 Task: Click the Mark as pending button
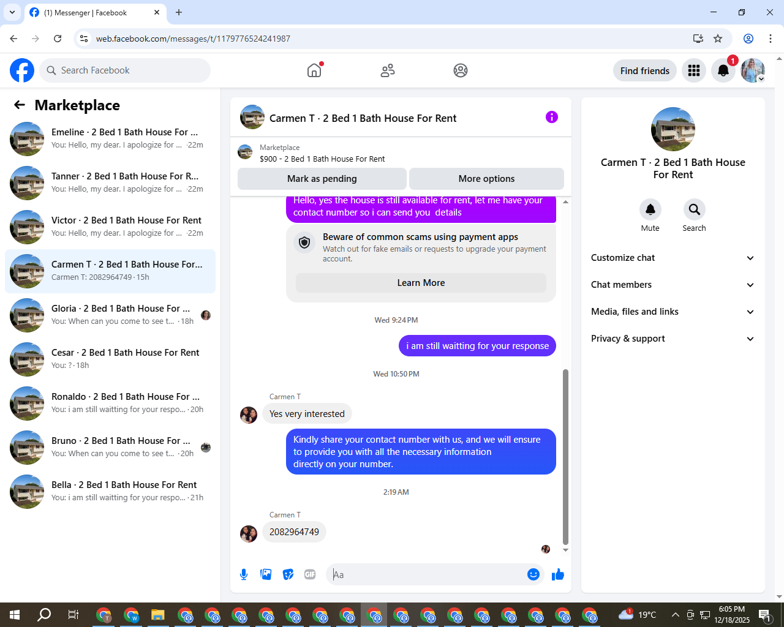[x=322, y=179]
